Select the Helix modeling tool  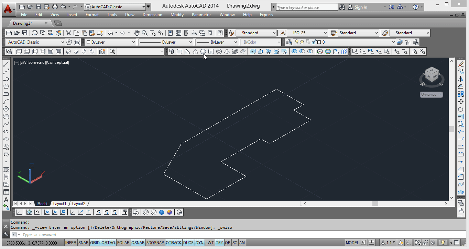[x=235, y=51]
